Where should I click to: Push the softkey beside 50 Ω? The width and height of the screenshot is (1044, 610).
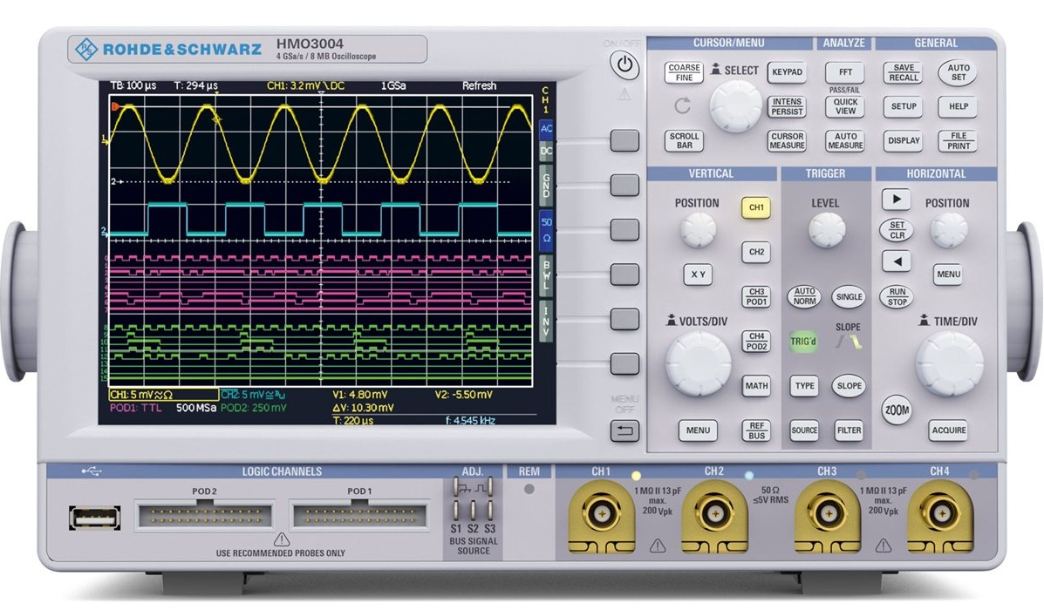(x=624, y=229)
